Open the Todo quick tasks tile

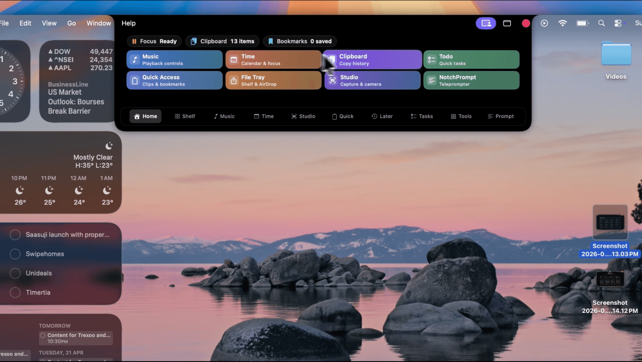coord(471,60)
